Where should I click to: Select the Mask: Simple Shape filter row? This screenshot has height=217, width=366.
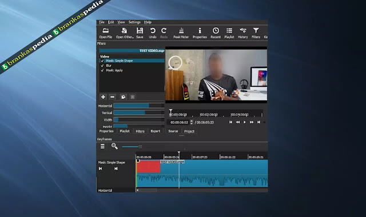point(132,61)
